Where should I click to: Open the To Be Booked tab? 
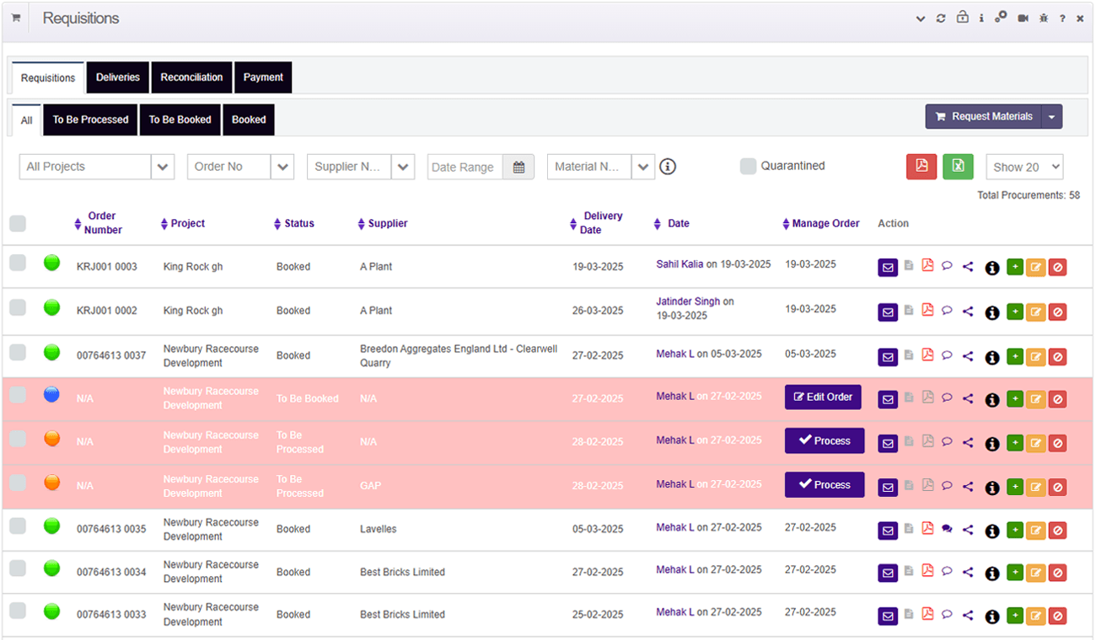(x=180, y=120)
